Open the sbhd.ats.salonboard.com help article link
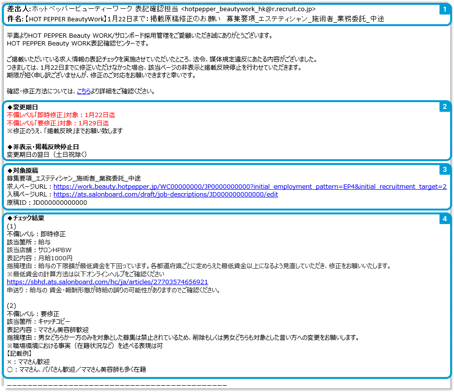Screen dimensions: 454x392 [107, 282]
